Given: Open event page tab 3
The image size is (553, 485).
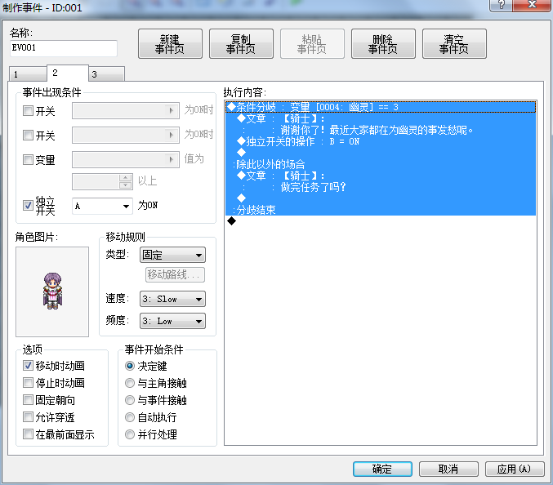Looking at the screenshot, I should [106, 74].
